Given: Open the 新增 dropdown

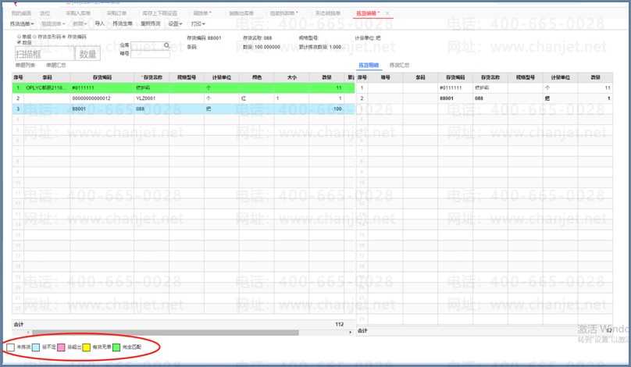Looking at the screenshot, I should coord(80,23).
